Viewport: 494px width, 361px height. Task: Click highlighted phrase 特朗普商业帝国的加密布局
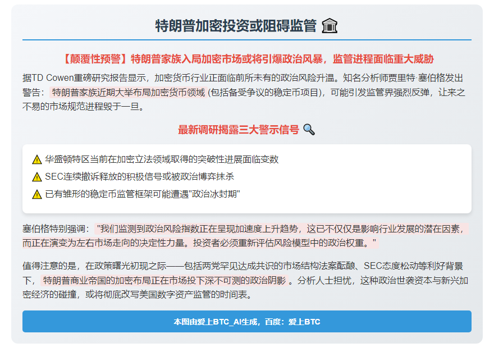pyautogui.click(x=164, y=280)
